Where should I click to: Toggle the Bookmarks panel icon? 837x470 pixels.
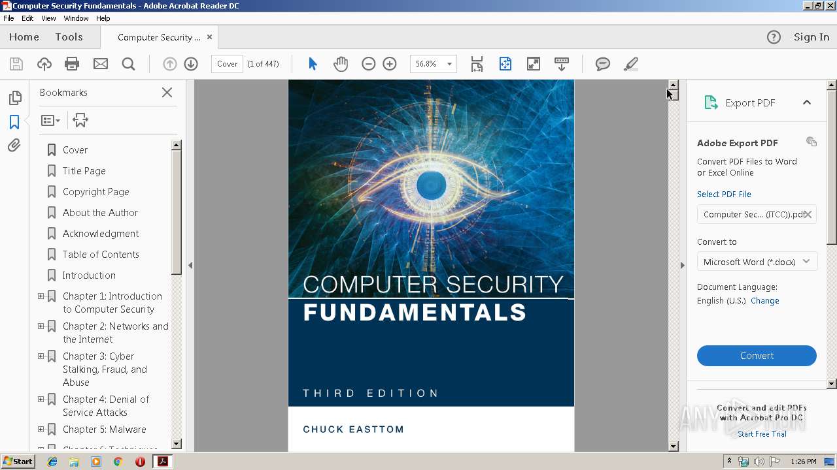pos(14,122)
